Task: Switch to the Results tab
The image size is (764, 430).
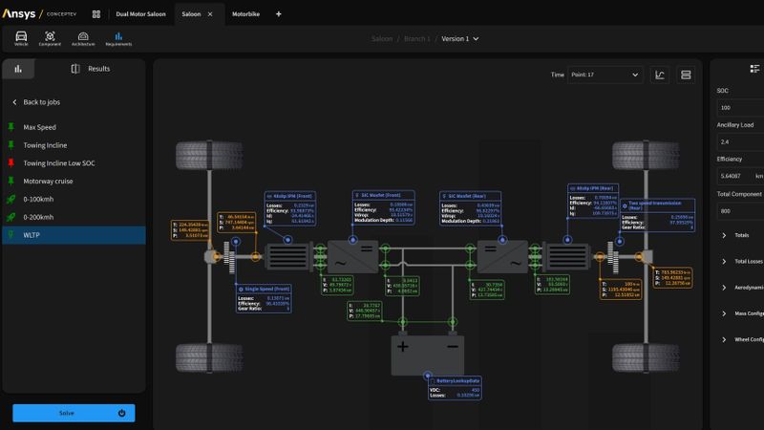Action: click(x=91, y=69)
